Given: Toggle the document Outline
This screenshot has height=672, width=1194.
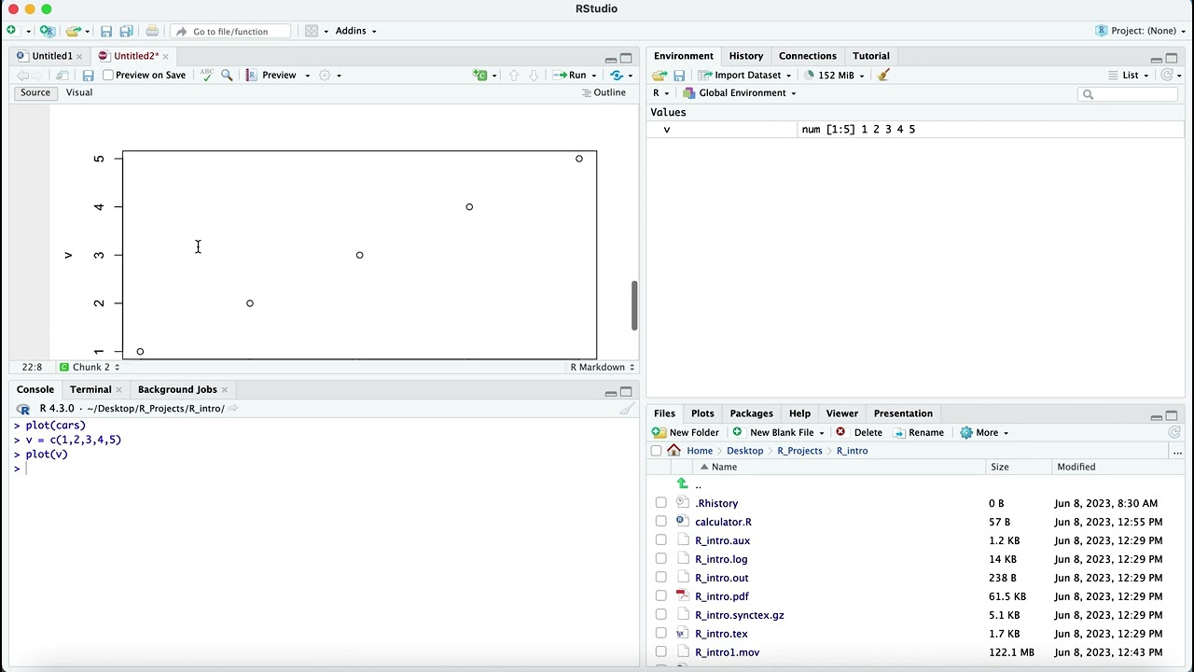Looking at the screenshot, I should pyautogui.click(x=604, y=92).
